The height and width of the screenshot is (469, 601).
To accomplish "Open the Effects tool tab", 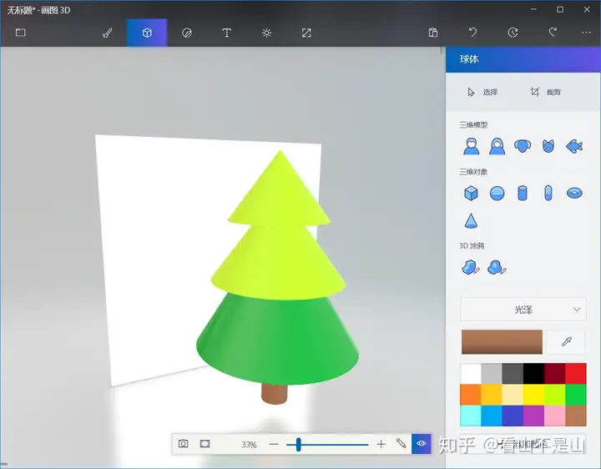I will pos(267,33).
